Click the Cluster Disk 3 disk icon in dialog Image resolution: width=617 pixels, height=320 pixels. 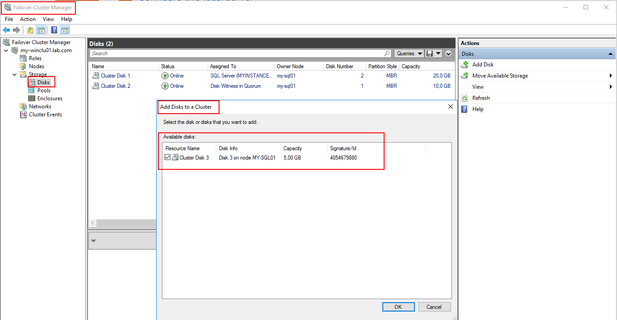click(175, 157)
